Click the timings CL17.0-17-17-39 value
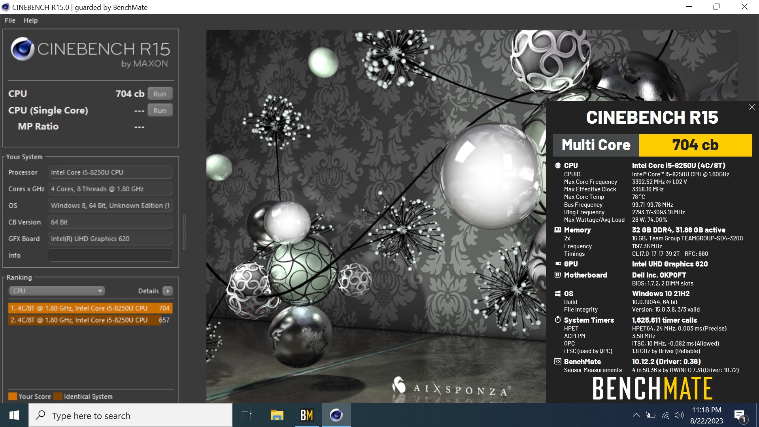Image resolution: width=759 pixels, height=427 pixels. [x=670, y=254]
